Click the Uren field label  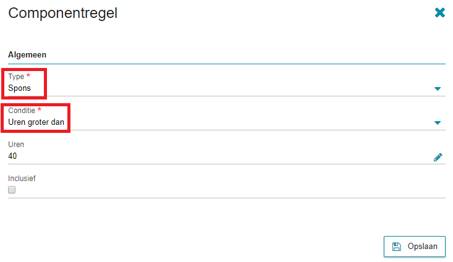click(x=16, y=145)
